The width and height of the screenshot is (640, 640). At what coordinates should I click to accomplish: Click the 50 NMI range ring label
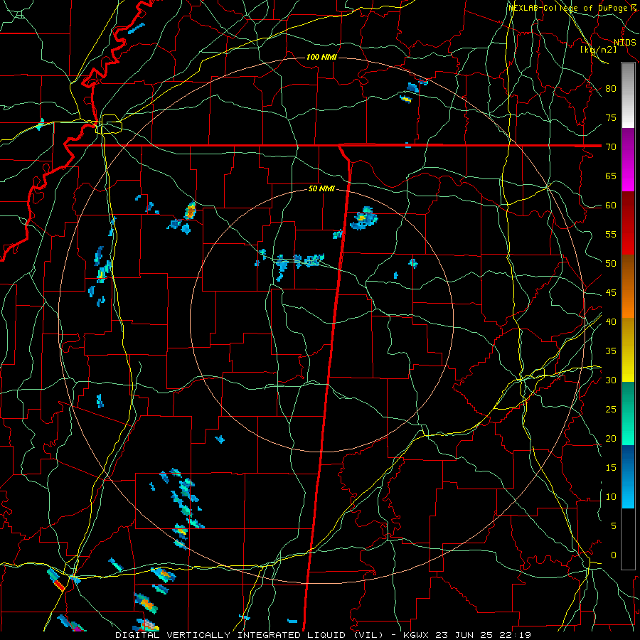(x=321, y=188)
